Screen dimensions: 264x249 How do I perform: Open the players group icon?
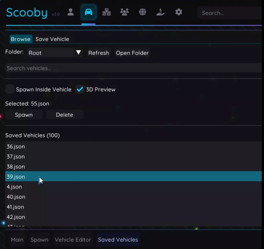125,12
